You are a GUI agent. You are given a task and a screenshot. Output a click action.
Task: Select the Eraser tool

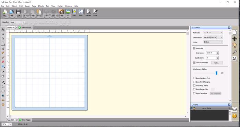tap(3, 62)
